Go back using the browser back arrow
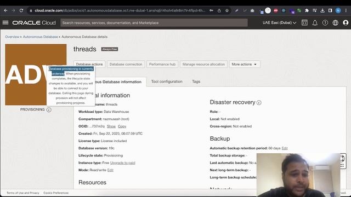Image resolution: width=351 pixels, height=197 pixels. [5, 10]
